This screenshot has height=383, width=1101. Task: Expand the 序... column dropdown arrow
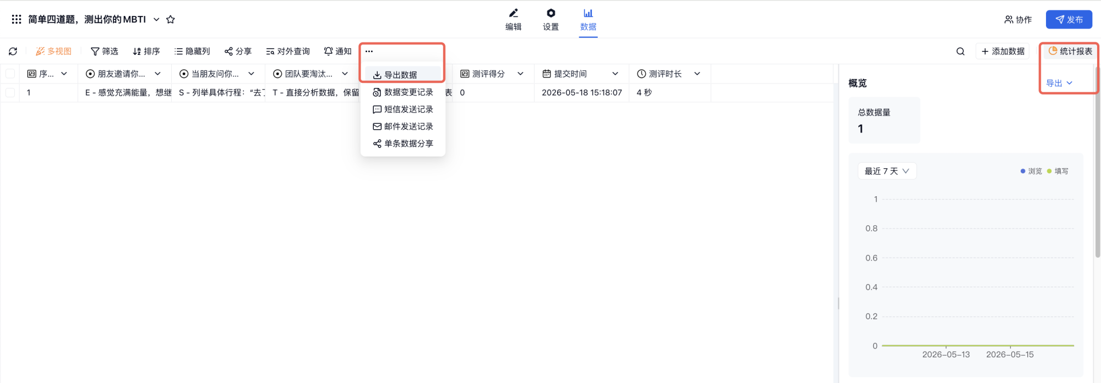[x=64, y=74]
